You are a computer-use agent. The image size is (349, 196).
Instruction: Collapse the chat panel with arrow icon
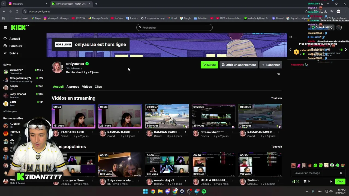pyautogui.click(x=291, y=37)
